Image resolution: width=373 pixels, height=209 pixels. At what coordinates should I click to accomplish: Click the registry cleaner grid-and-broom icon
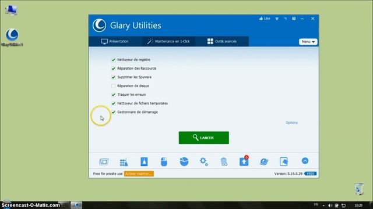point(124,162)
